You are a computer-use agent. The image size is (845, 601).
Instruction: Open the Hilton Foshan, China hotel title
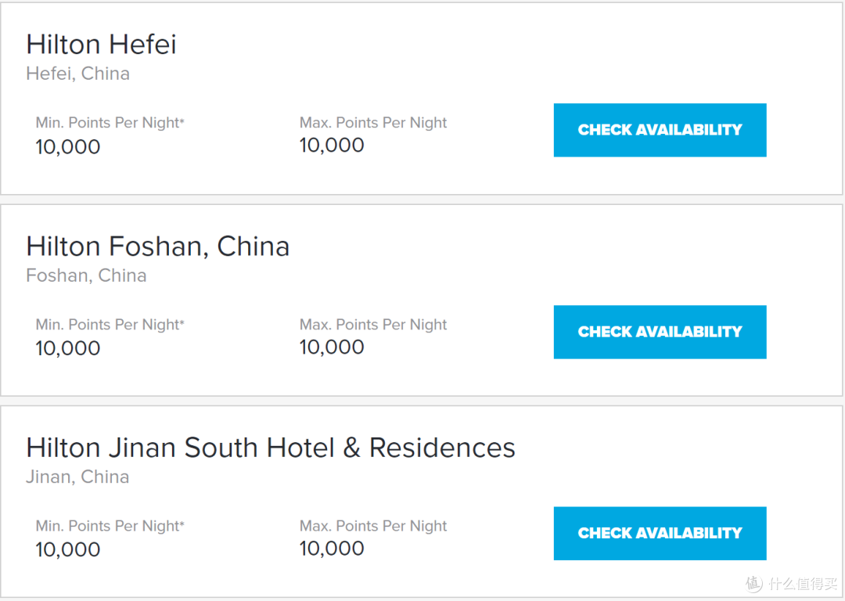coord(158,247)
